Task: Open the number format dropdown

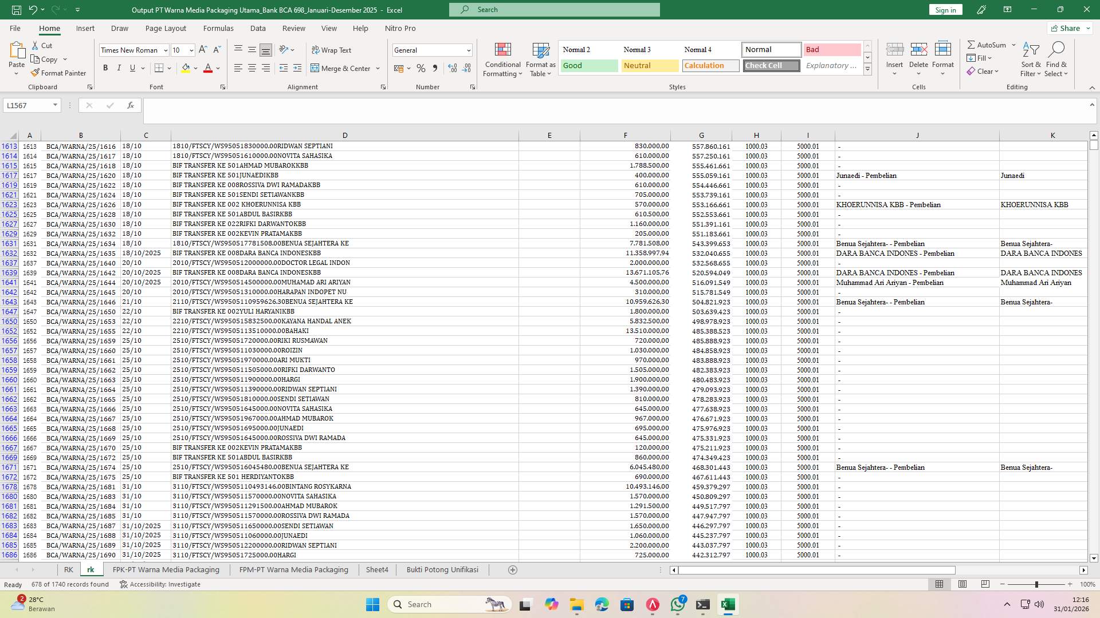Action: click(467, 50)
